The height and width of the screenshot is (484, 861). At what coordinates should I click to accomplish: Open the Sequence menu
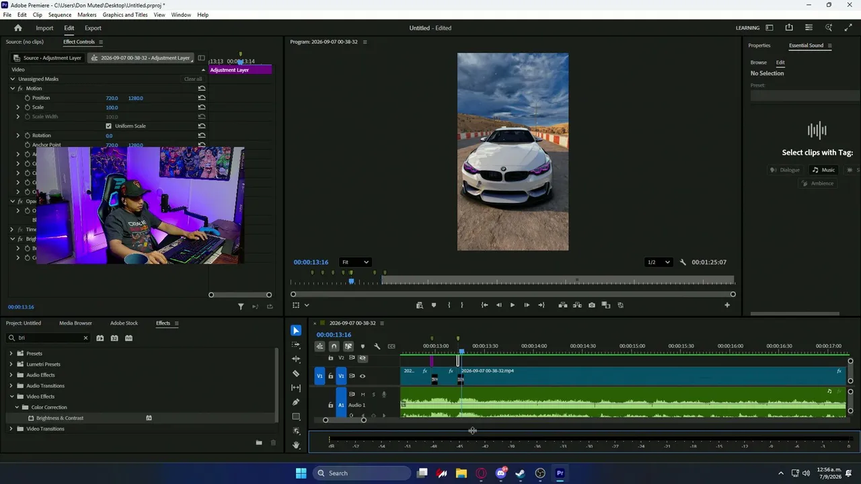click(60, 15)
